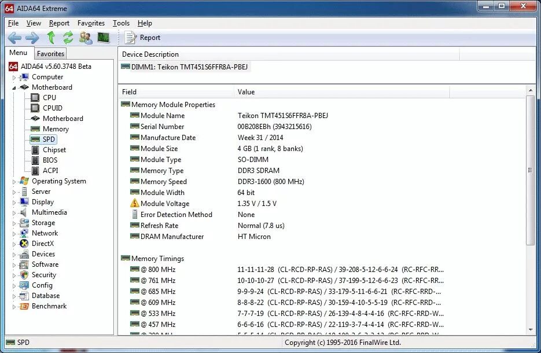Viewport: 541px width, 353px height.
Task: Expand the Operating System node arrow
Action: point(14,182)
